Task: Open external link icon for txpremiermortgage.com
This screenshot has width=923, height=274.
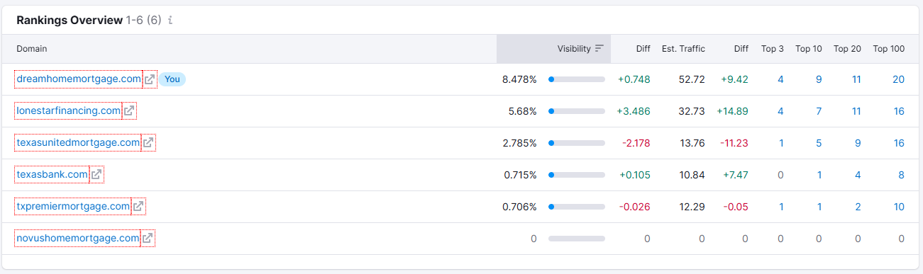Action: (138, 207)
